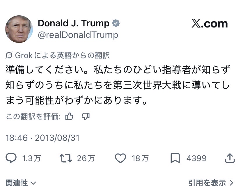Like the post with the heart
241x186 pixels.
coord(120,158)
